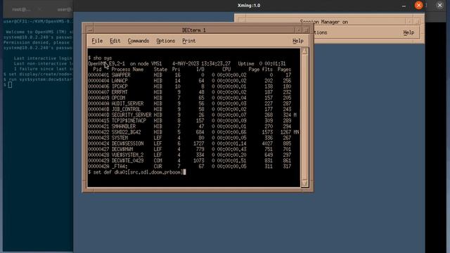450x253 pixels.
Task: Switch to the root@ terminal tab
Action: (x=22, y=9)
